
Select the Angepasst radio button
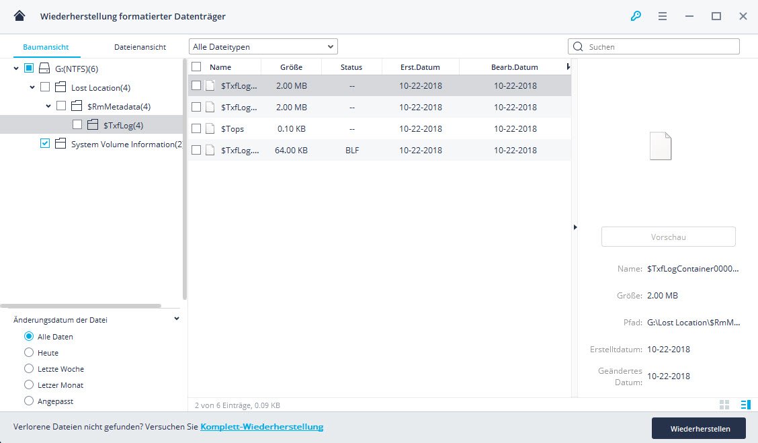(x=29, y=401)
